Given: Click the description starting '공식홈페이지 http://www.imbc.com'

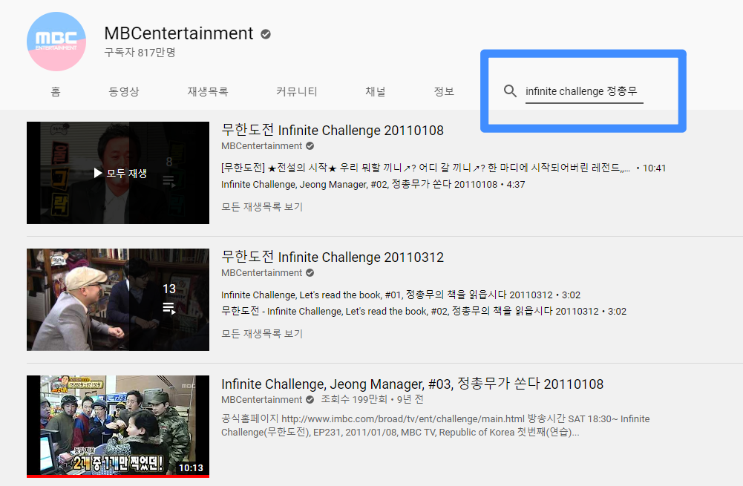Looking at the screenshot, I should [x=435, y=425].
